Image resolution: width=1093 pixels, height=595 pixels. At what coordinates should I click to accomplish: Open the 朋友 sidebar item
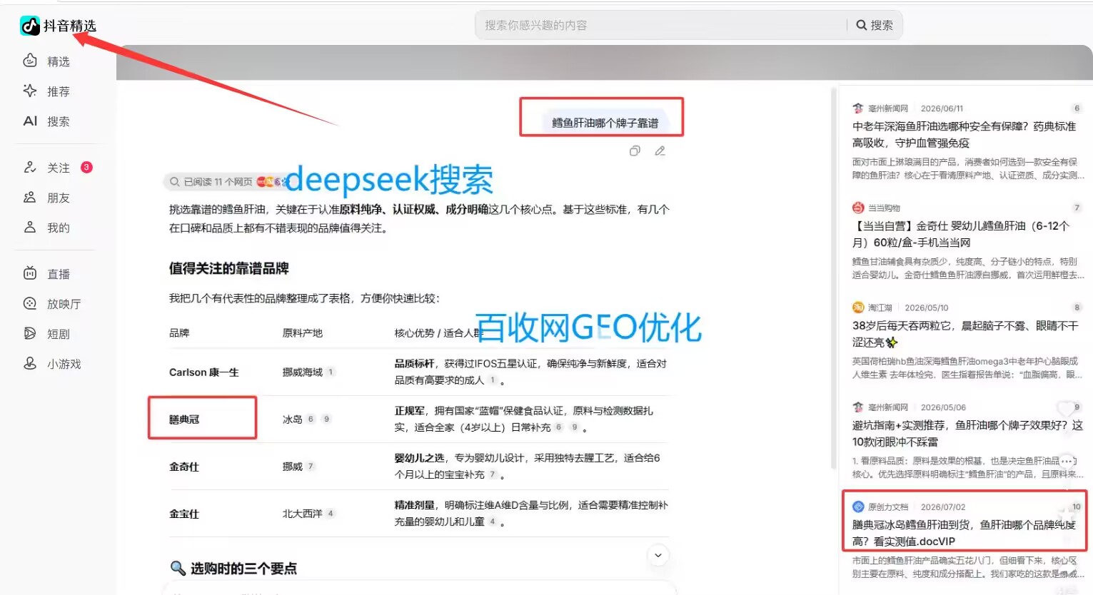coord(46,198)
